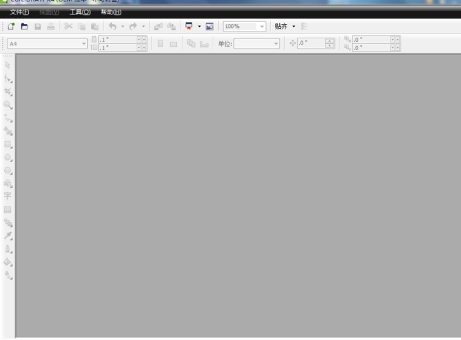461x340 pixels.
Task: Select the Crop tool in toolbox
Action: click(x=8, y=92)
